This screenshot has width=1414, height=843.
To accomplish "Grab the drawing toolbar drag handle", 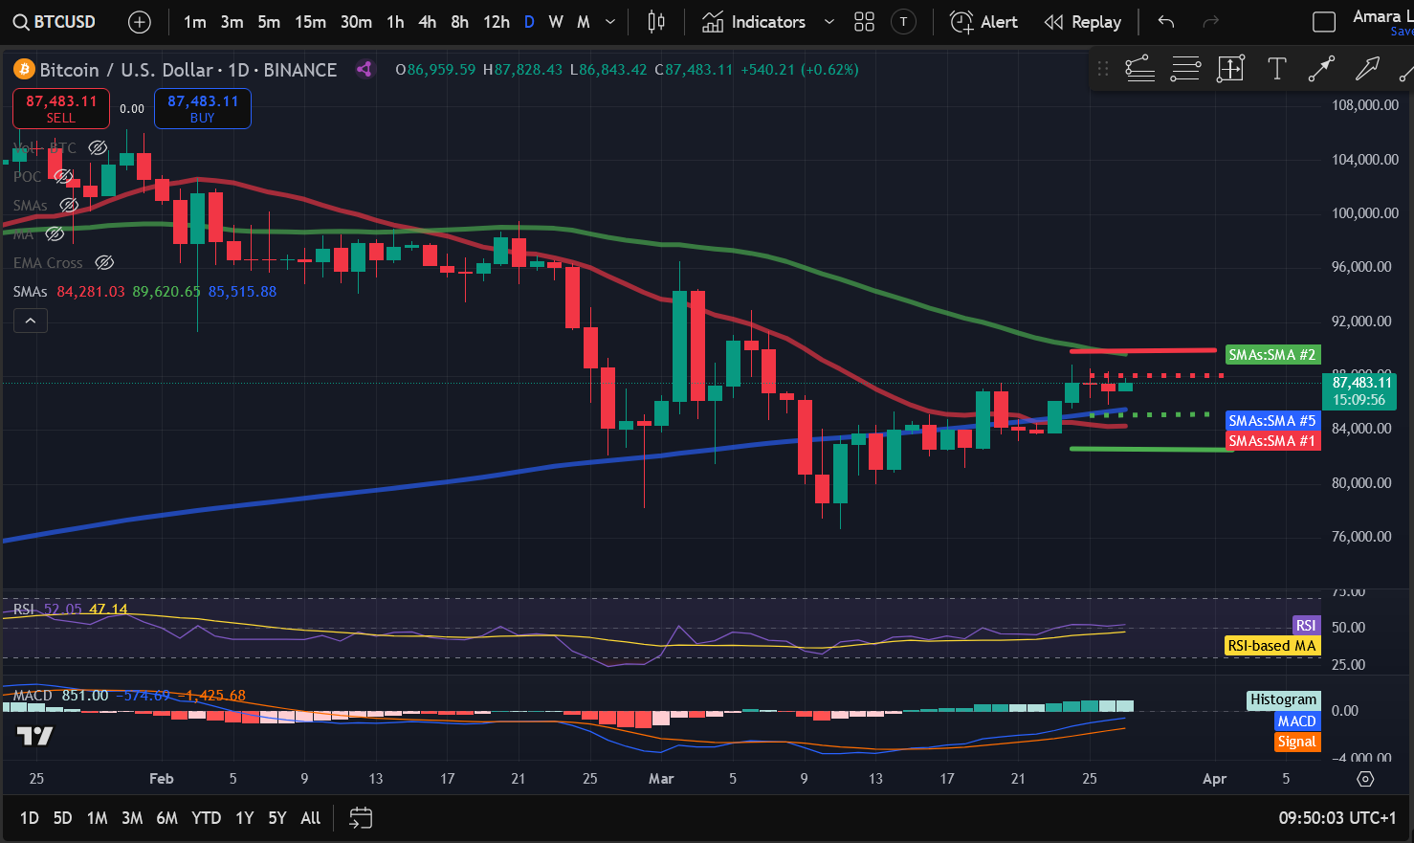I will 1103,68.
